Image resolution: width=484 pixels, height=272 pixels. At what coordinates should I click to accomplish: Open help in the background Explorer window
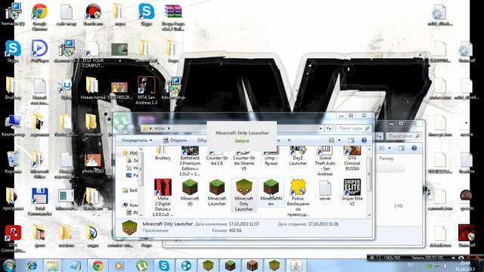point(414,148)
